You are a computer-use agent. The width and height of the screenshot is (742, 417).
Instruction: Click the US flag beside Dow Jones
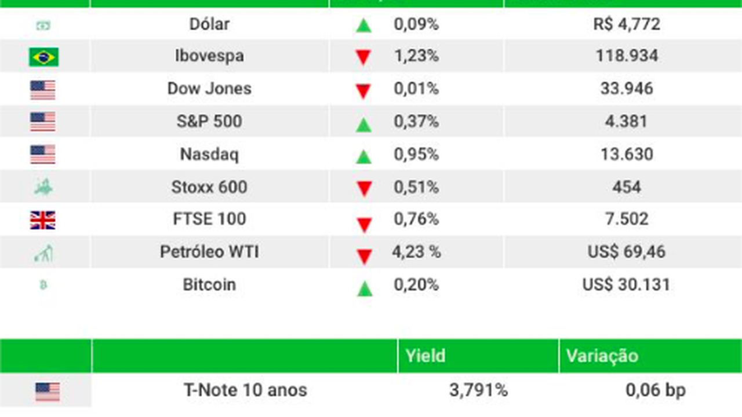point(43,90)
